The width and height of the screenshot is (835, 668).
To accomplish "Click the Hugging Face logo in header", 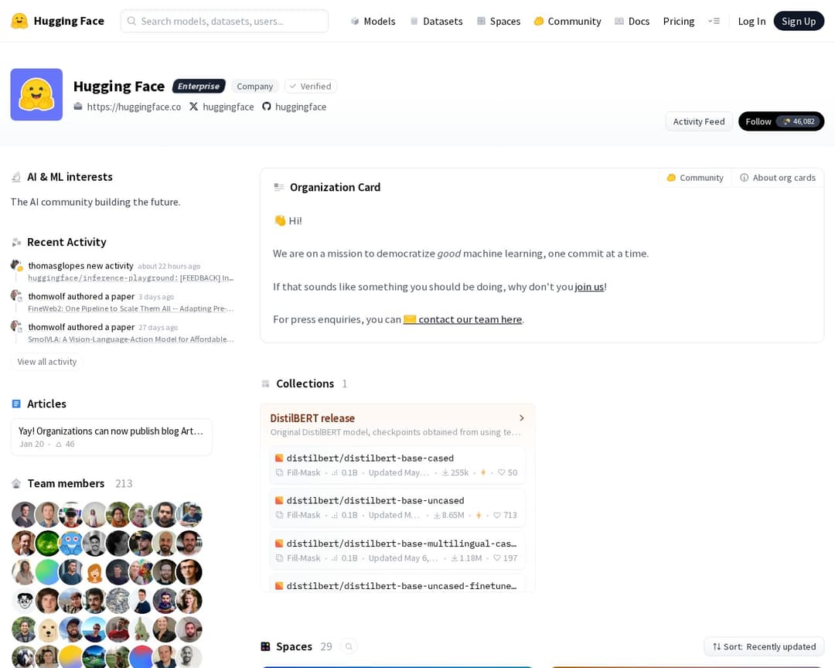I will coord(19,21).
